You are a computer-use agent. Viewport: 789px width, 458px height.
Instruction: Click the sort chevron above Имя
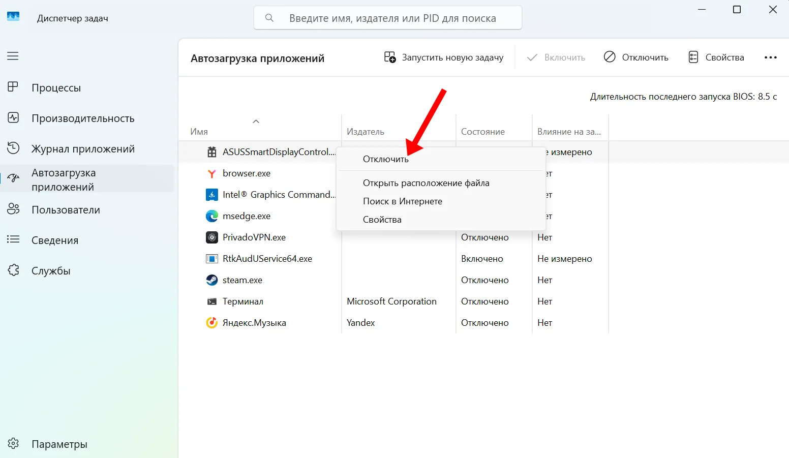tap(256, 121)
